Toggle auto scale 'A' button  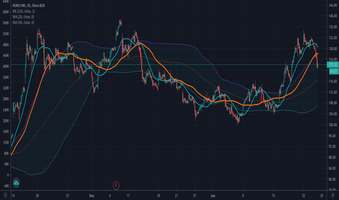point(333,195)
